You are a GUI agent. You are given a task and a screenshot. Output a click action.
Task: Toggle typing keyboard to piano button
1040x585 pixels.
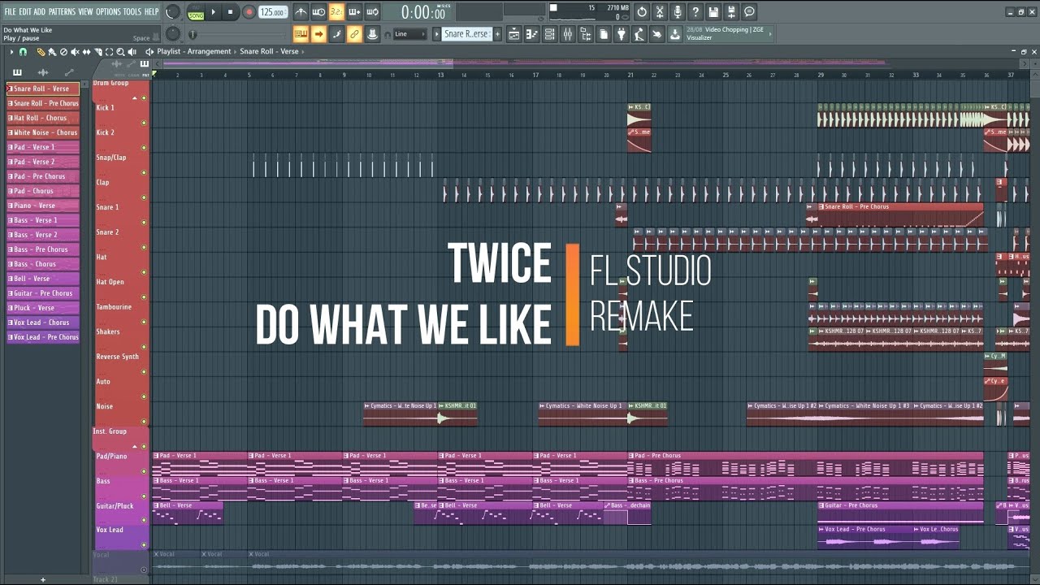click(x=301, y=34)
